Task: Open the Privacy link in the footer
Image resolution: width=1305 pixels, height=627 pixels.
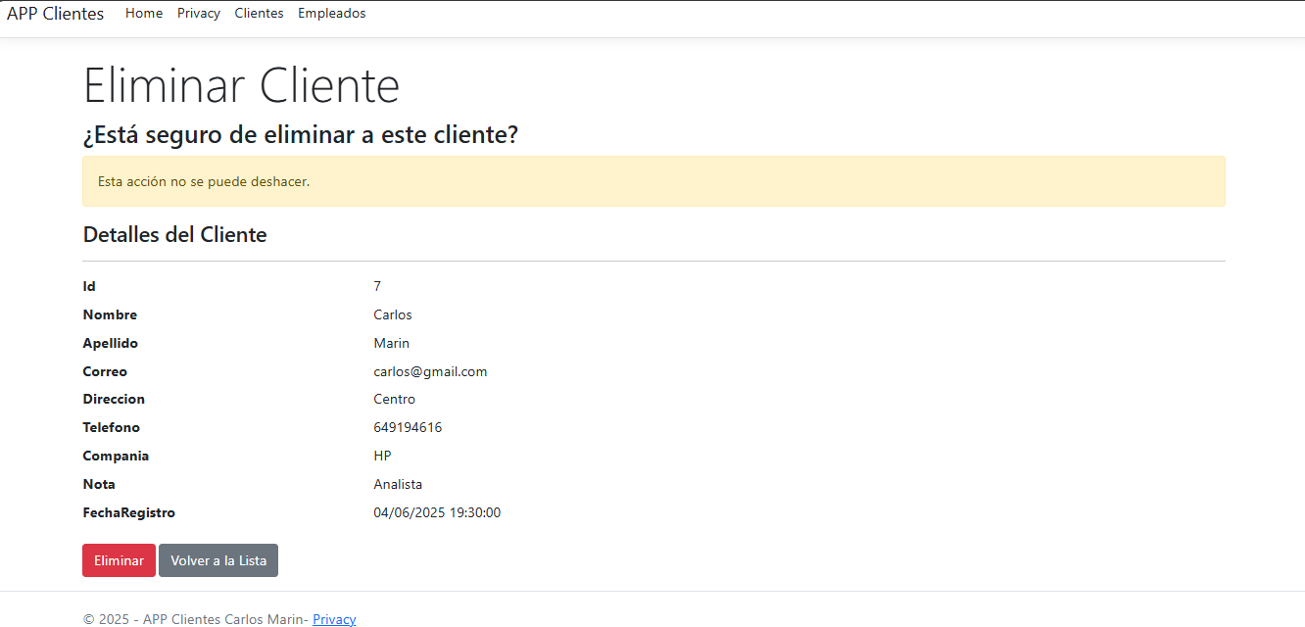Action: click(334, 618)
